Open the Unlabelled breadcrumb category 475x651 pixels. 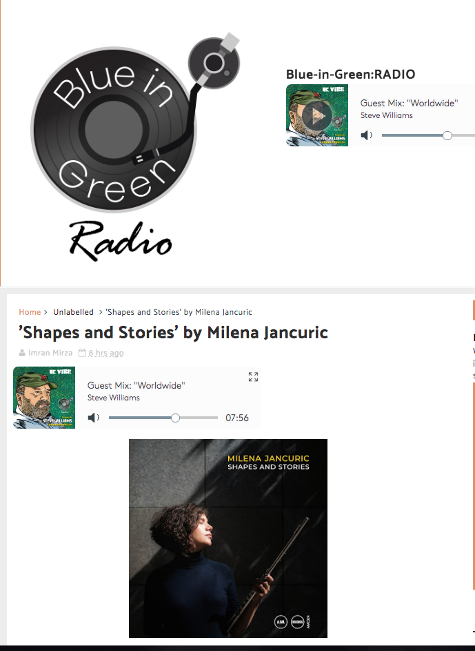[x=73, y=312]
